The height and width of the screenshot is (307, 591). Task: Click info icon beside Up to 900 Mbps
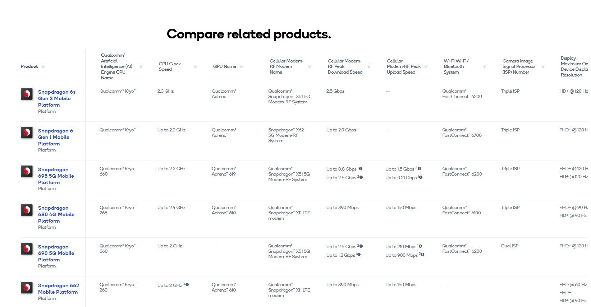coord(422,254)
